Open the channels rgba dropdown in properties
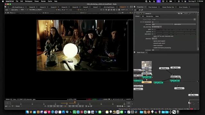Viewport: 205px width, 115px height. 162,24
